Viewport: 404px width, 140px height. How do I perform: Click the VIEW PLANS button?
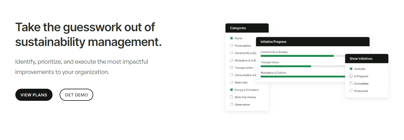34,95
